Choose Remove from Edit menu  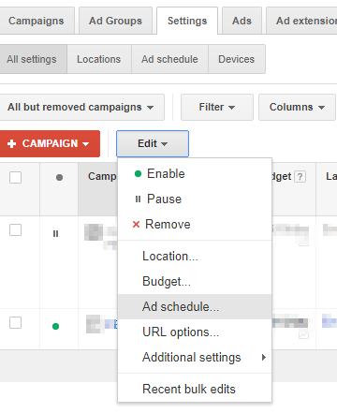(195, 224)
